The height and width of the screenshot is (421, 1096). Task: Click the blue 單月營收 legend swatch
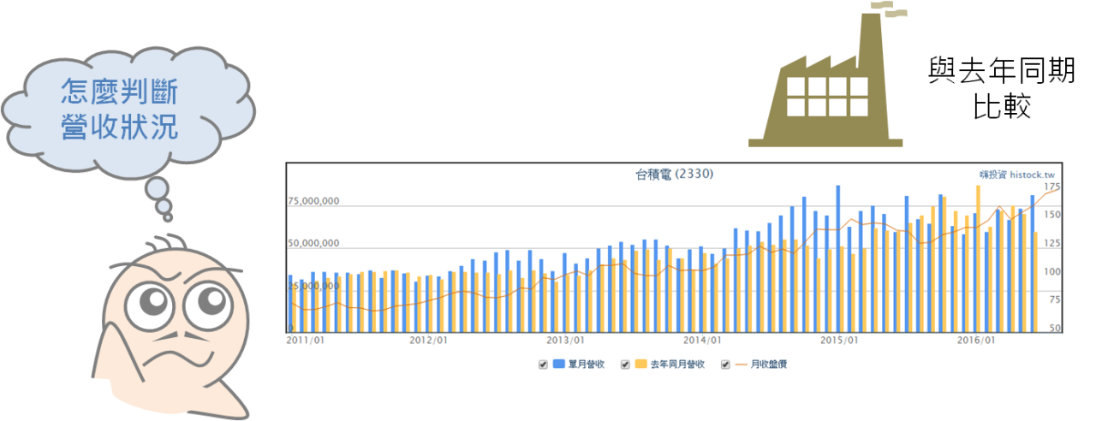[x=558, y=365]
